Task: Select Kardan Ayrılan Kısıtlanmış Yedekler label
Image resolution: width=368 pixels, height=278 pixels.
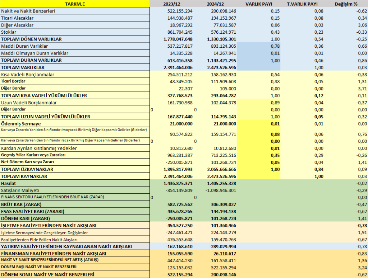Action: 39,148
